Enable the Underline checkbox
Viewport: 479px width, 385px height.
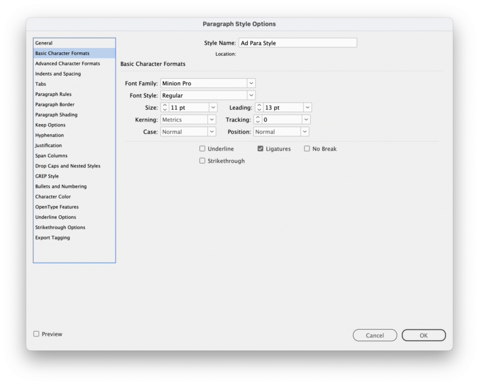(202, 149)
